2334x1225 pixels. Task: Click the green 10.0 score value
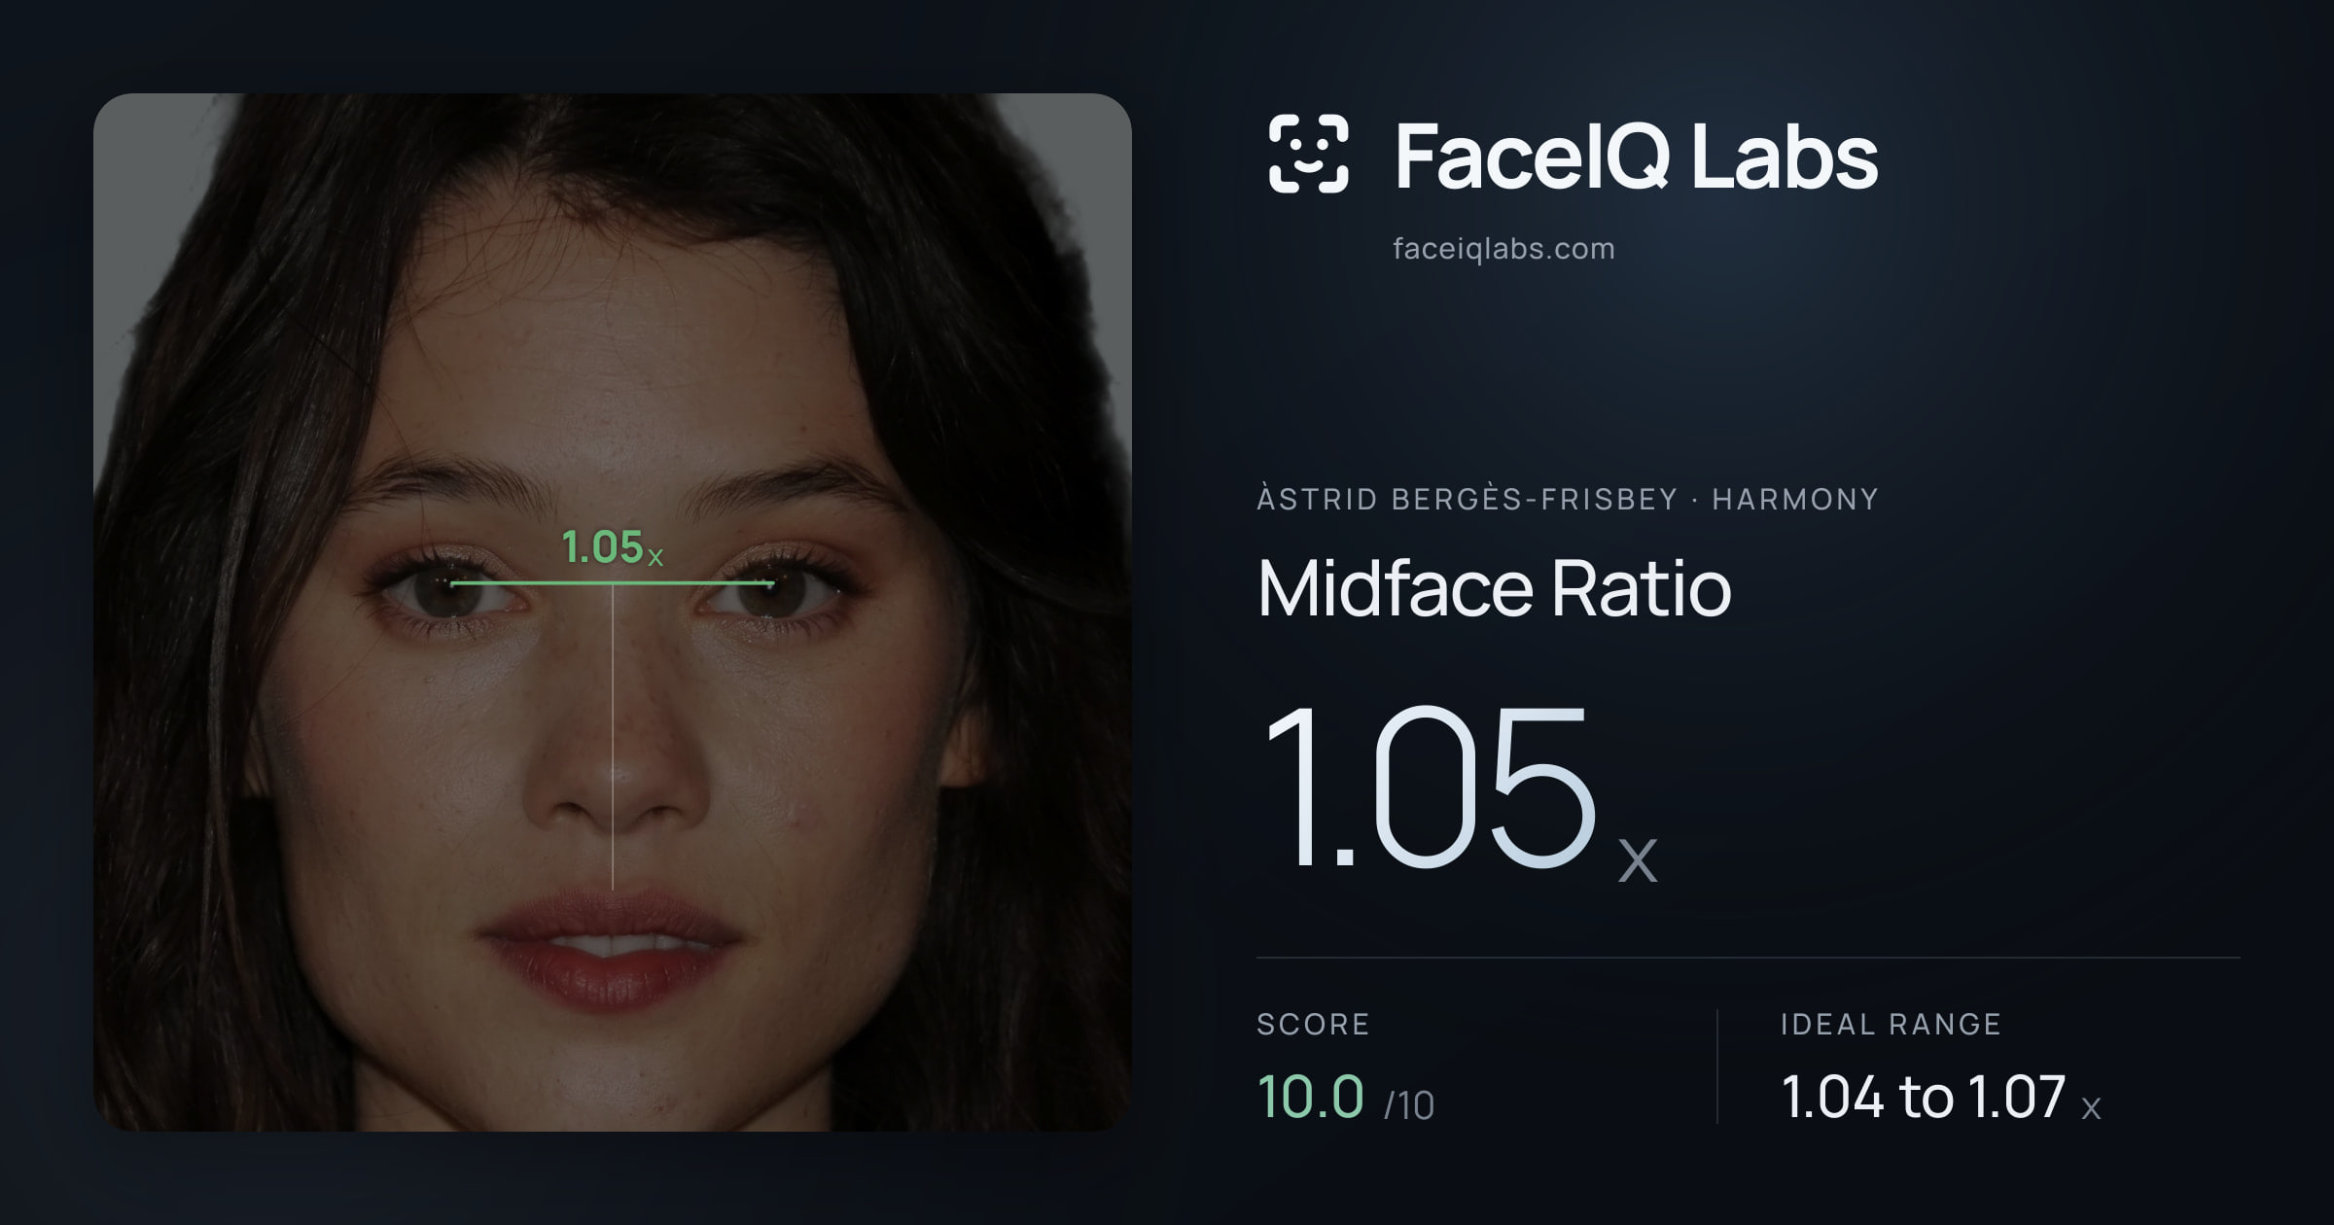point(1310,1097)
